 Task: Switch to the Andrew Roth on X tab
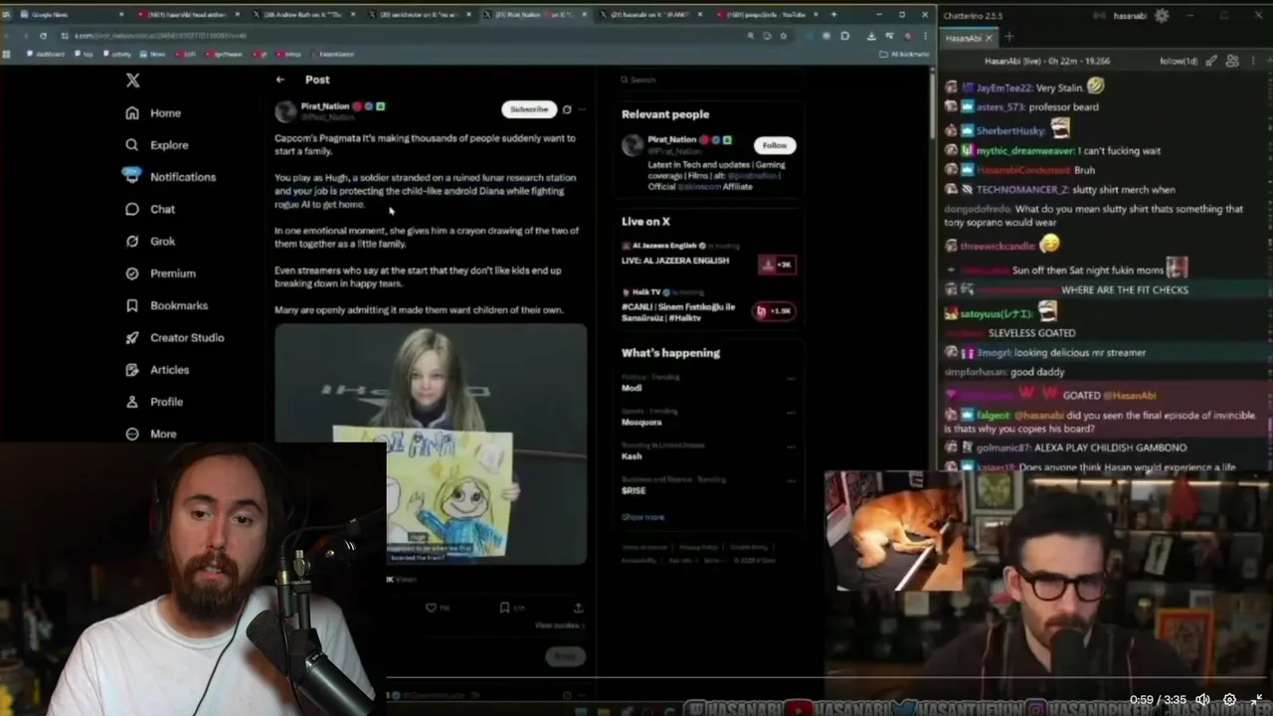pyautogui.click(x=303, y=15)
